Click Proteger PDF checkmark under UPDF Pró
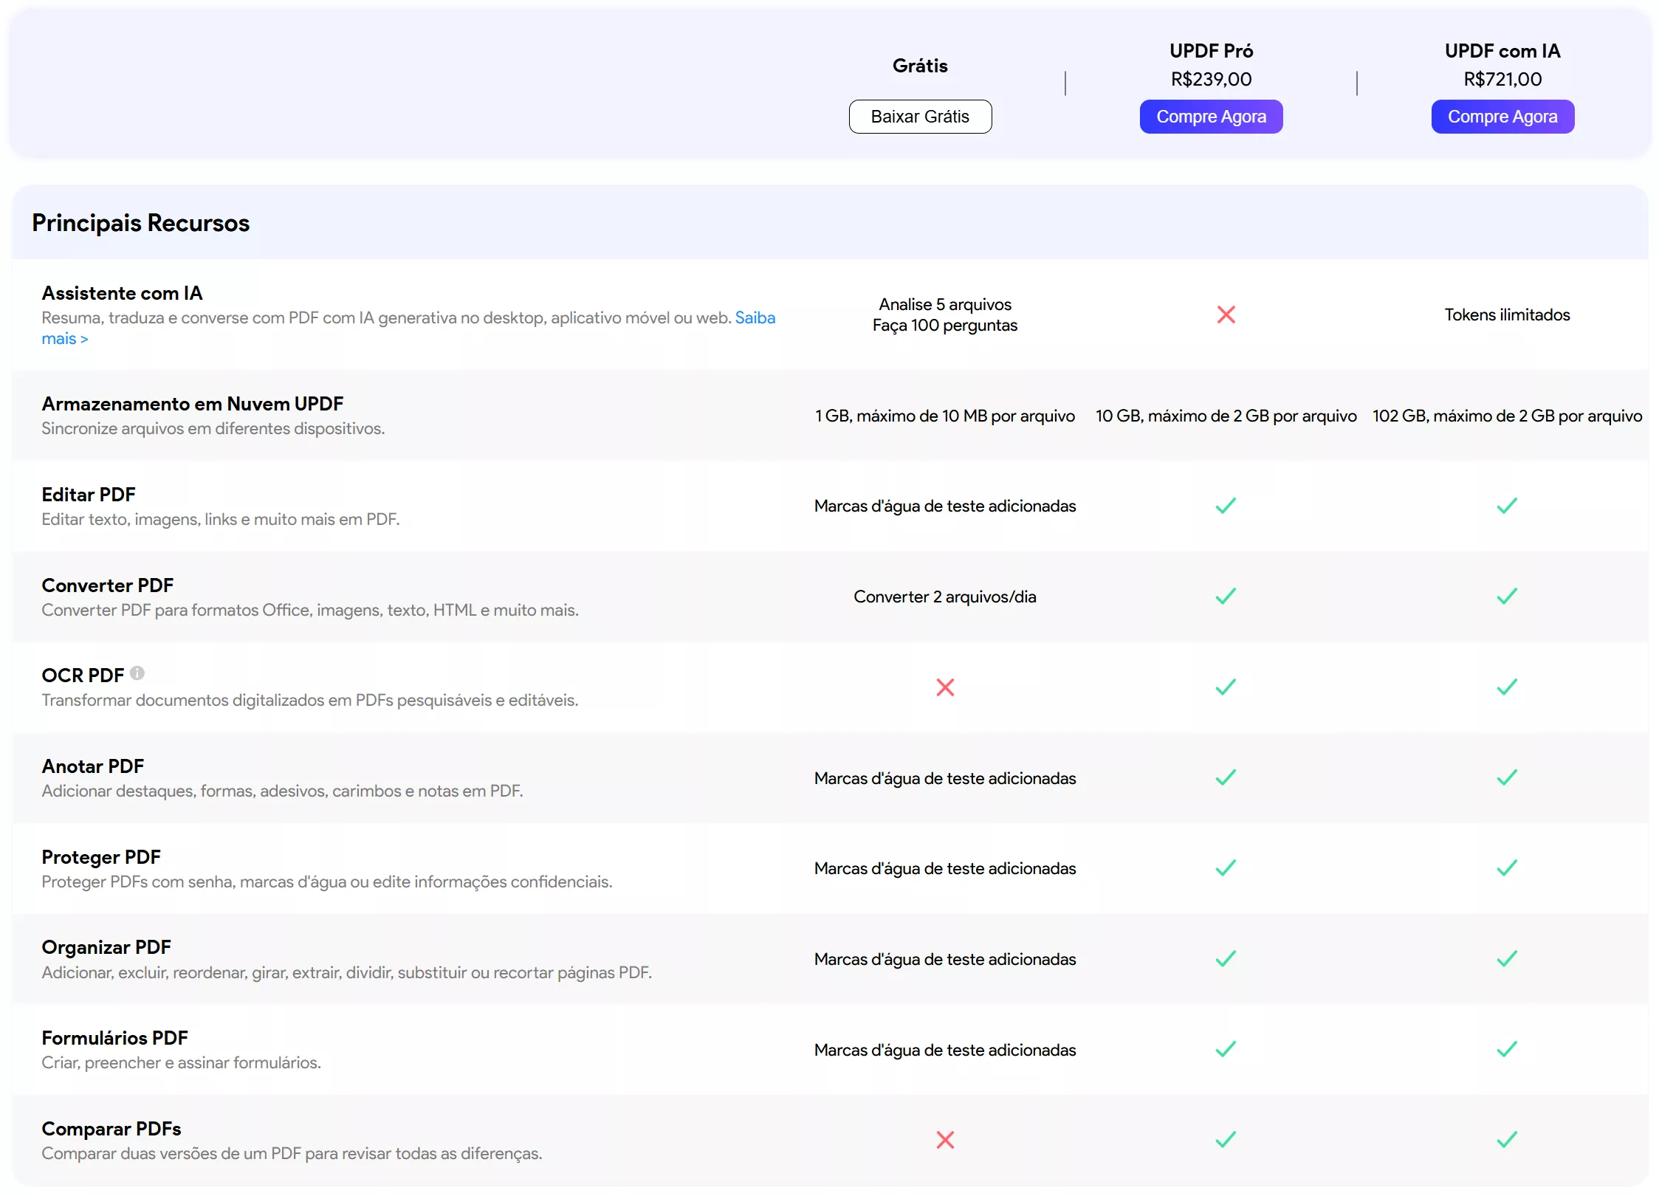Screen dimensions: 1659x1196 1226,868
